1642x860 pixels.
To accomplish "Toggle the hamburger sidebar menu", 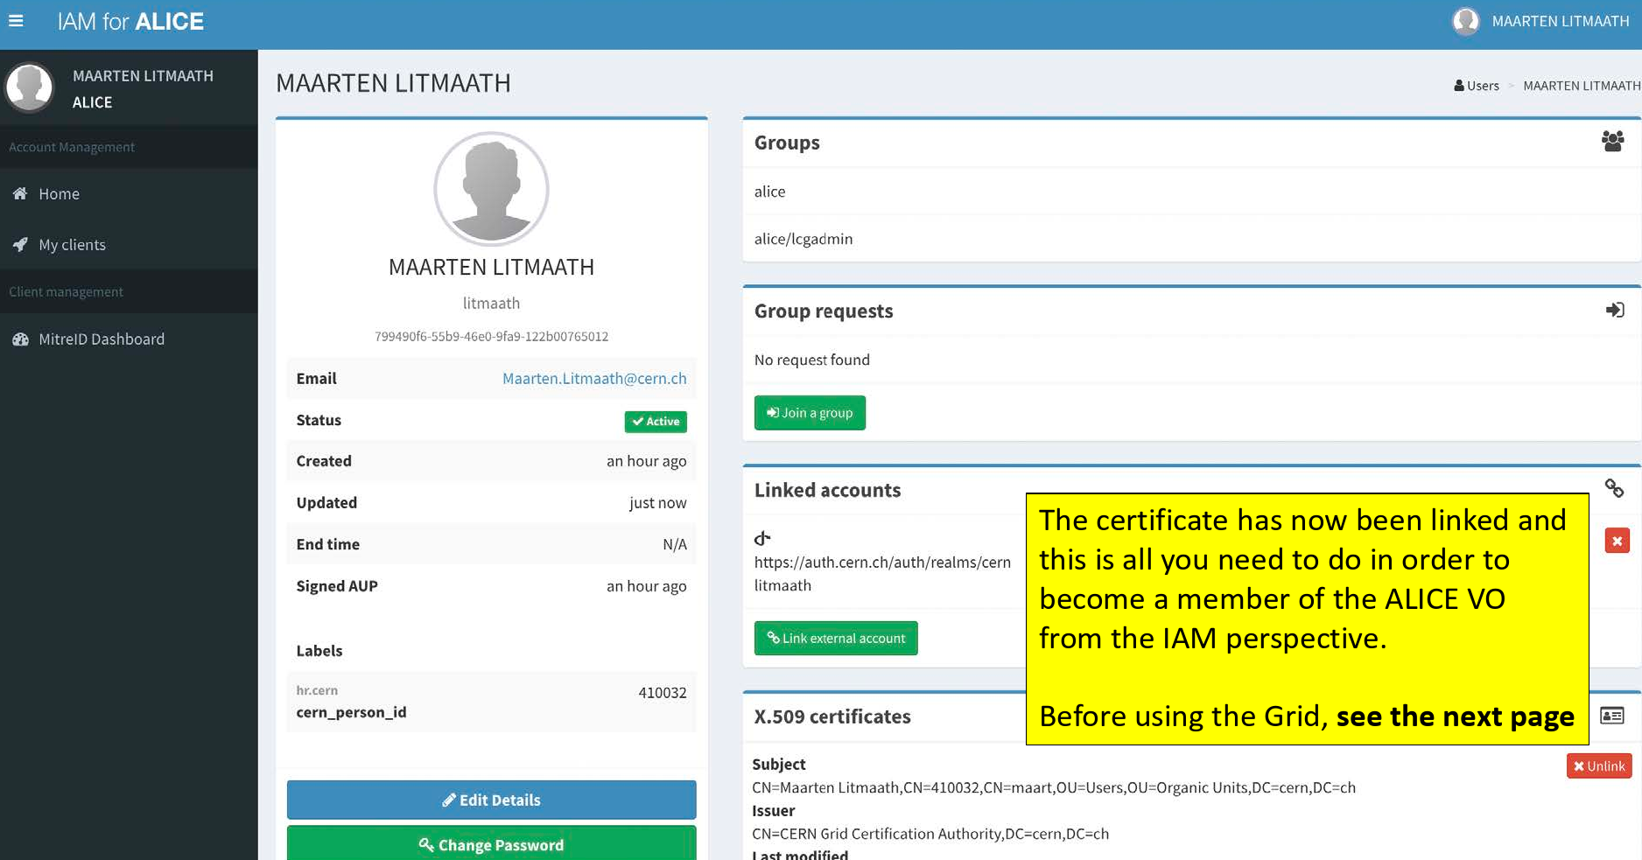I will (x=16, y=21).
